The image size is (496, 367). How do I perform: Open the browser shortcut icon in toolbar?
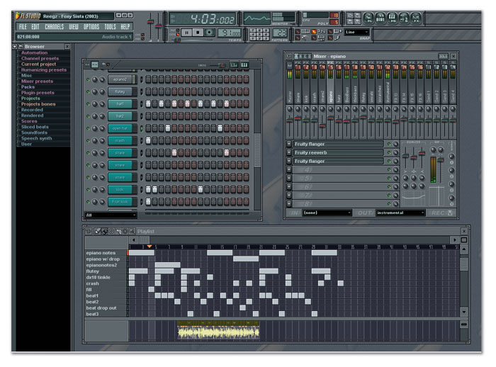click(404, 18)
